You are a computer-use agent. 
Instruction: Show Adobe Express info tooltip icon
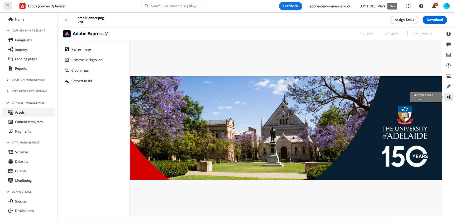107,34
